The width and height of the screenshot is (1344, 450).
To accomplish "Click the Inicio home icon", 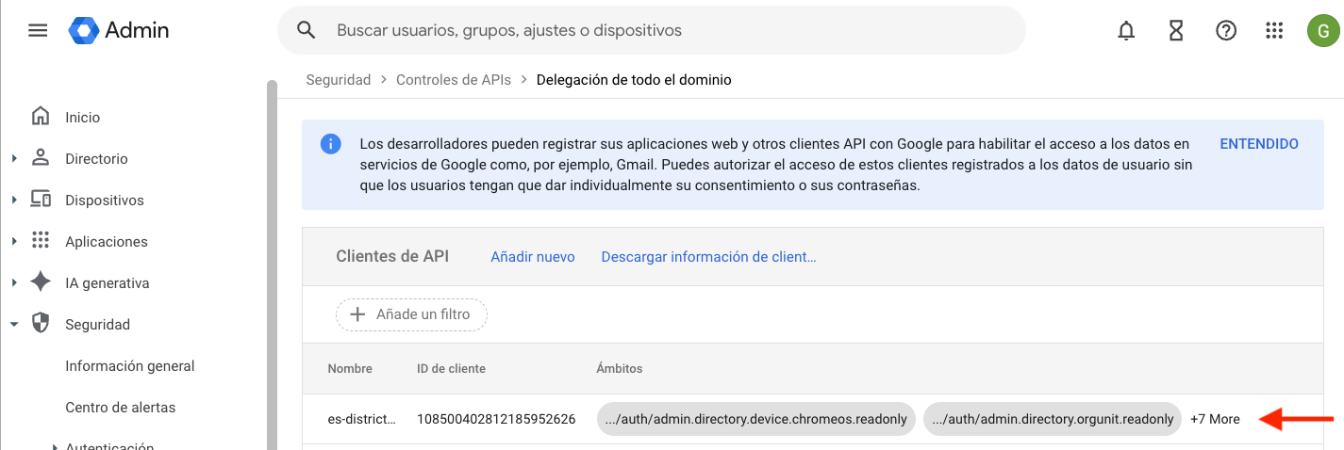I will (41, 117).
